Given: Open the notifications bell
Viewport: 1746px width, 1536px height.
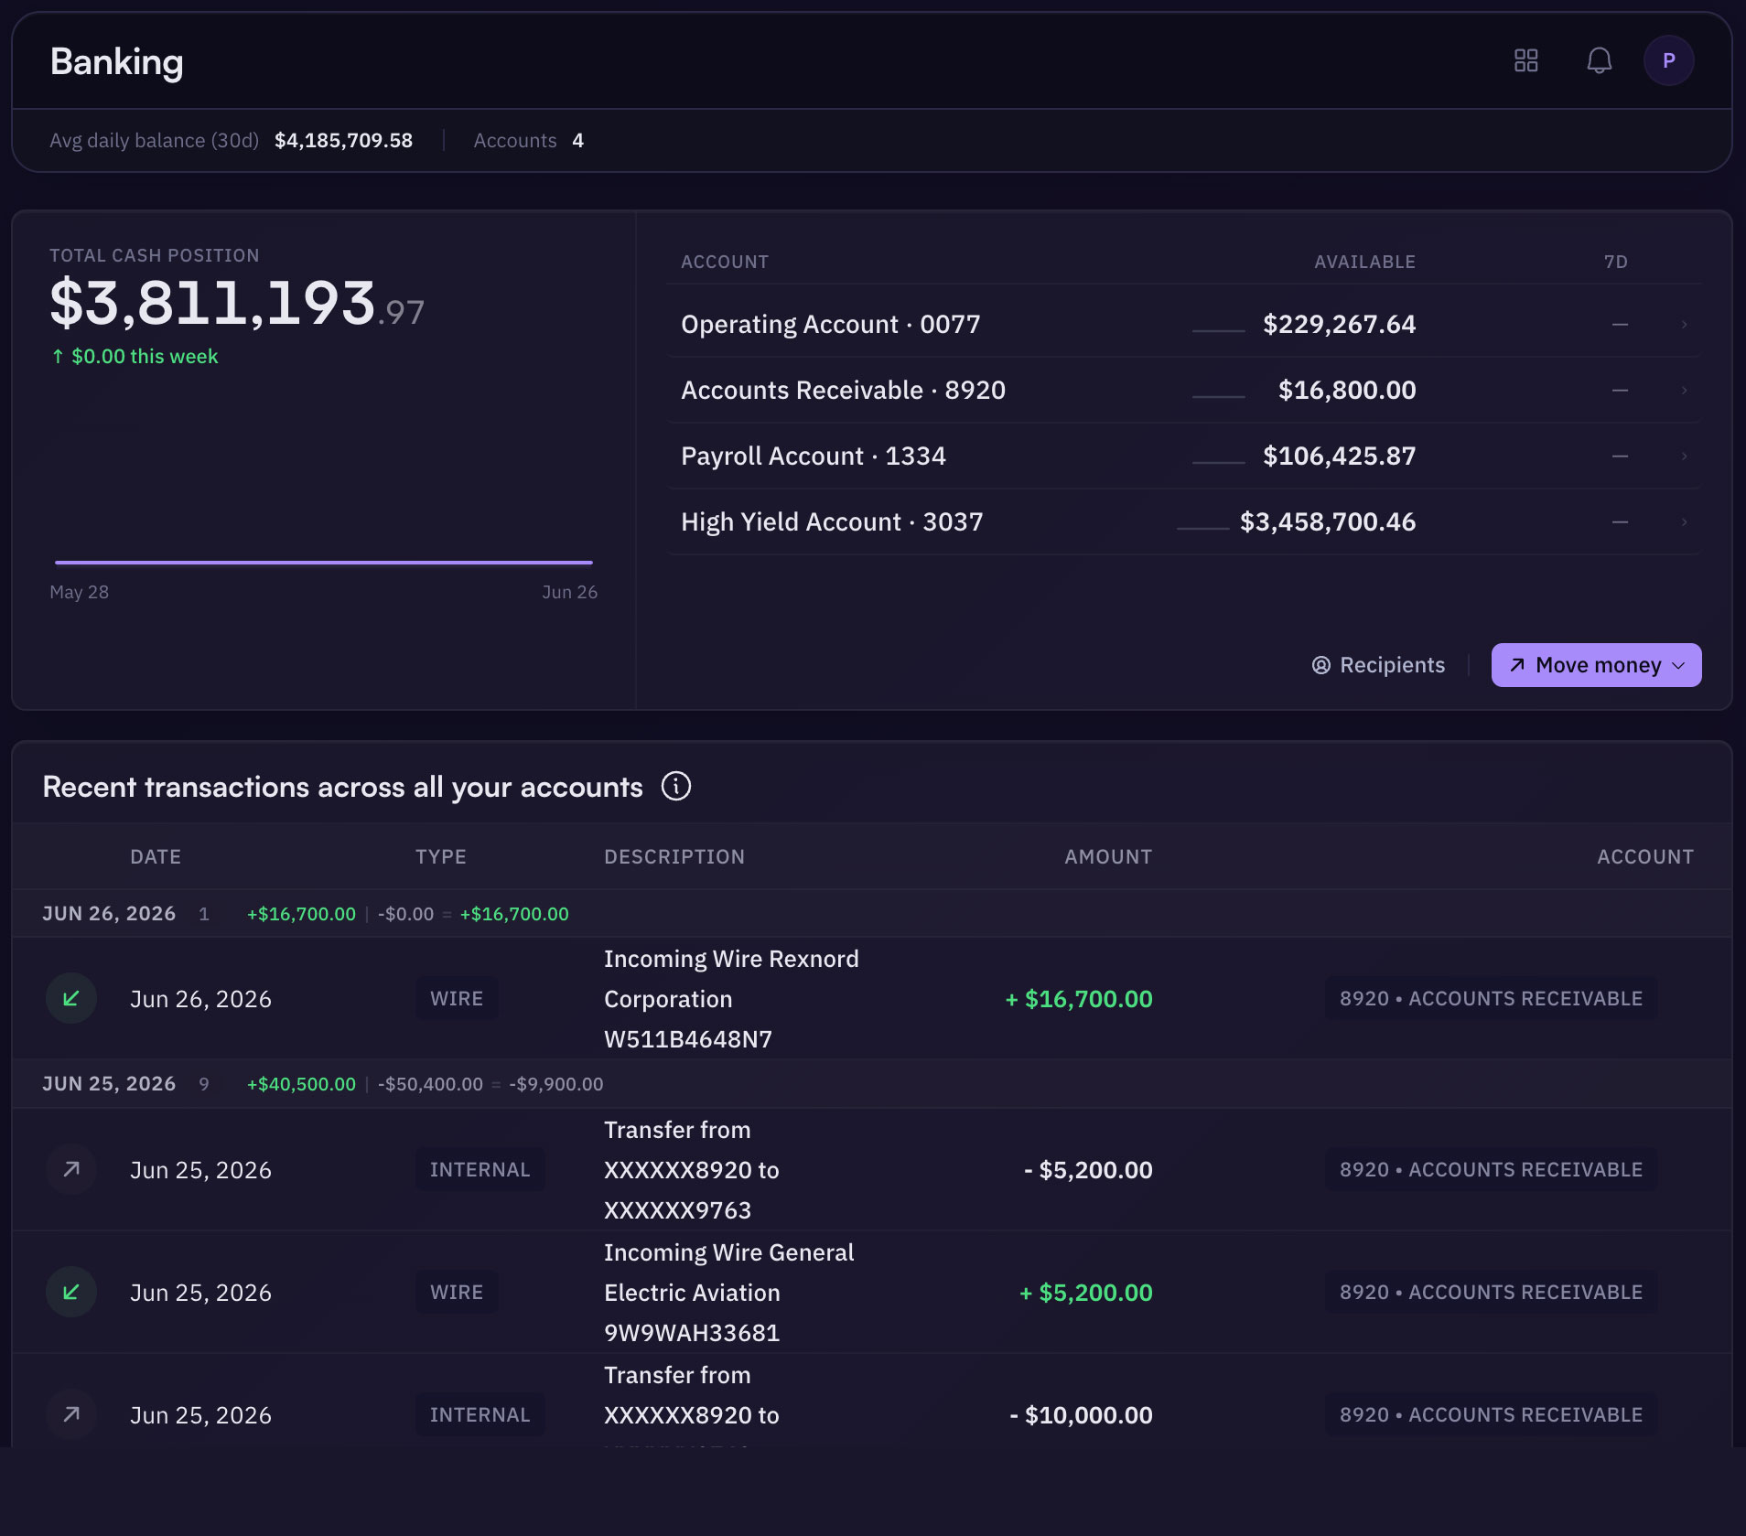Looking at the screenshot, I should 1599,60.
